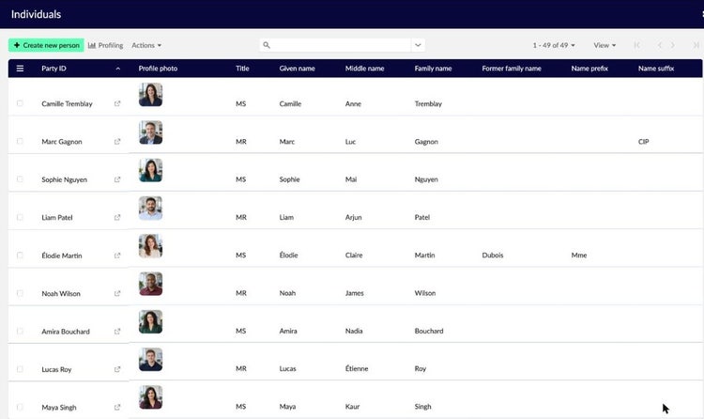Select Élodie Martin row checkbox
The width and height of the screenshot is (704, 419).
pyautogui.click(x=20, y=256)
